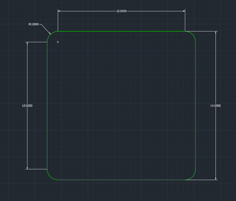Click the R1.0000 radius dimension label
Screen dimensions: 236x201
34,24
